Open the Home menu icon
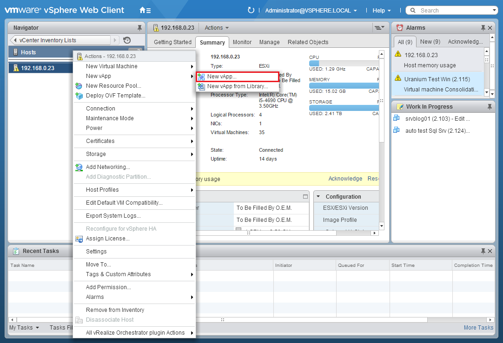 click(145, 10)
